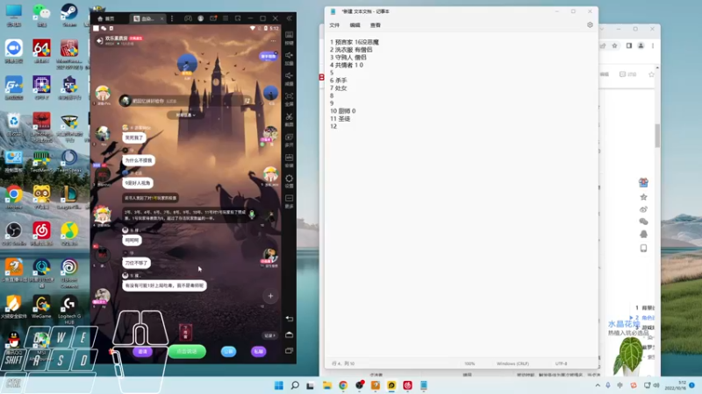Decrease volume 减量 in emulator sidebar
Viewport: 702px width, 394px height.
pyautogui.click(x=290, y=79)
